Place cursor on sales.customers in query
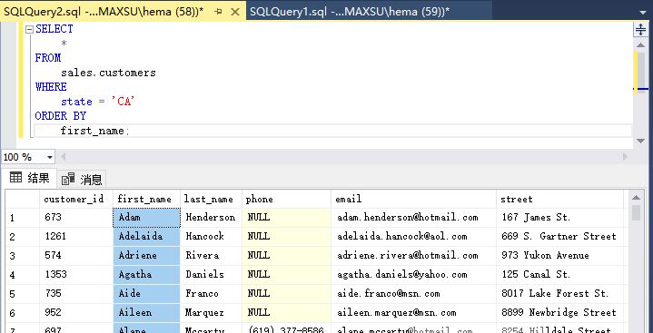The image size is (653, 333). coord(108,73)
